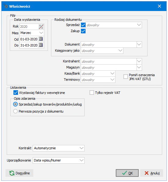Open the calendar picker for the Od date

(41, 39)
